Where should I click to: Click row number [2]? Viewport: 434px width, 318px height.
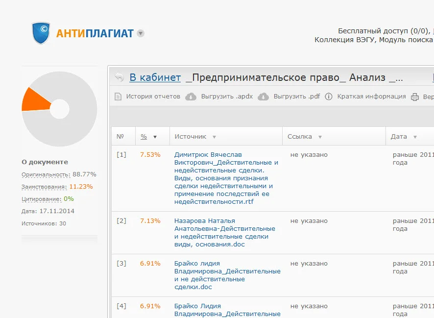[x=121, y=220]
